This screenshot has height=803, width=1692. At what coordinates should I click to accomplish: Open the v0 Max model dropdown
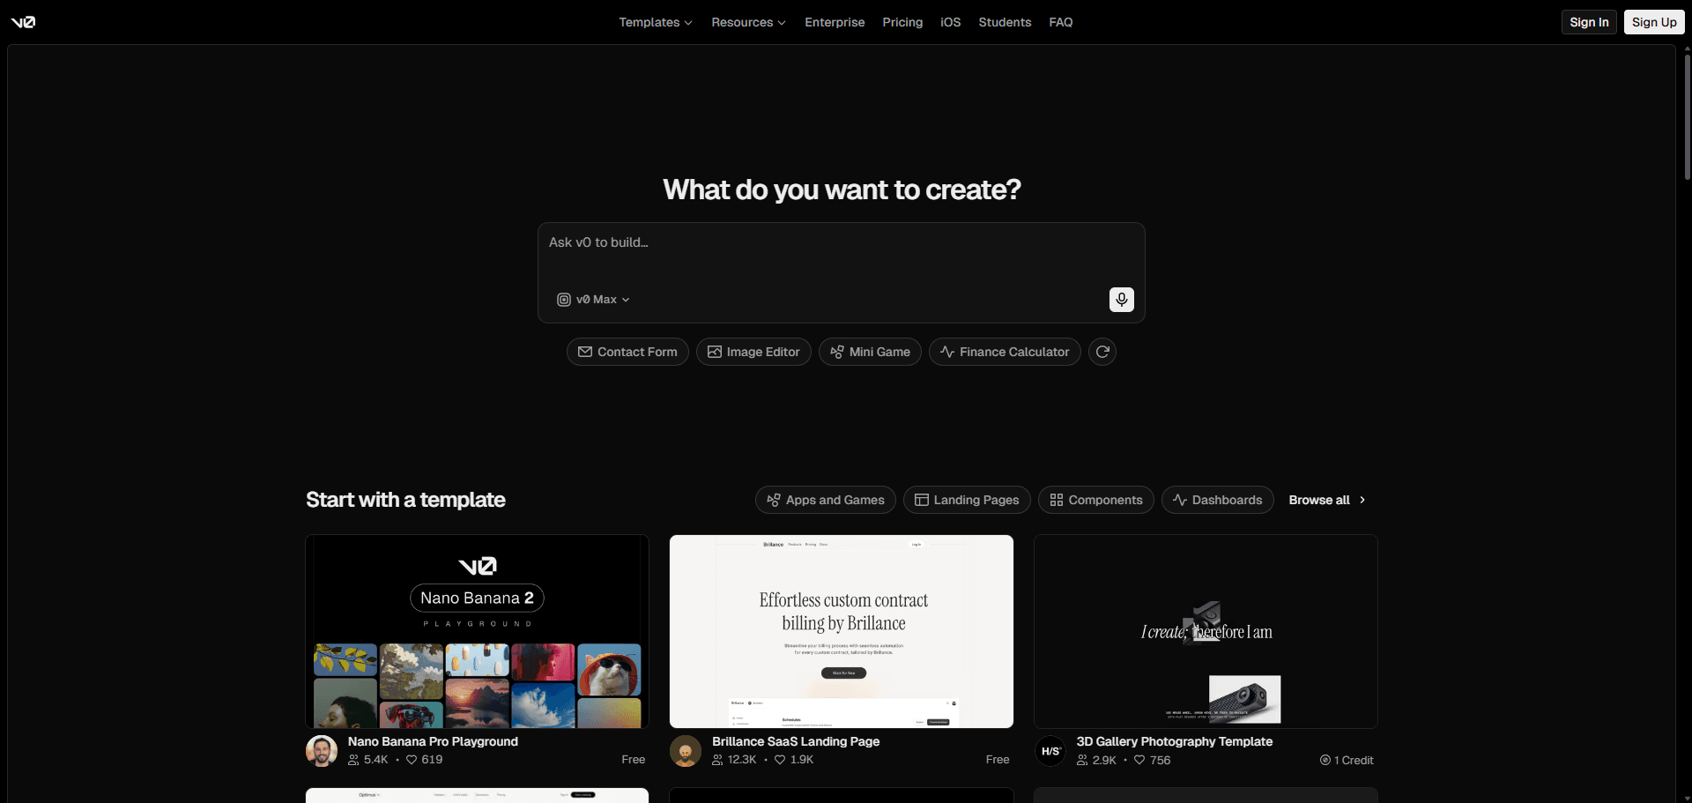coord(594,300)
